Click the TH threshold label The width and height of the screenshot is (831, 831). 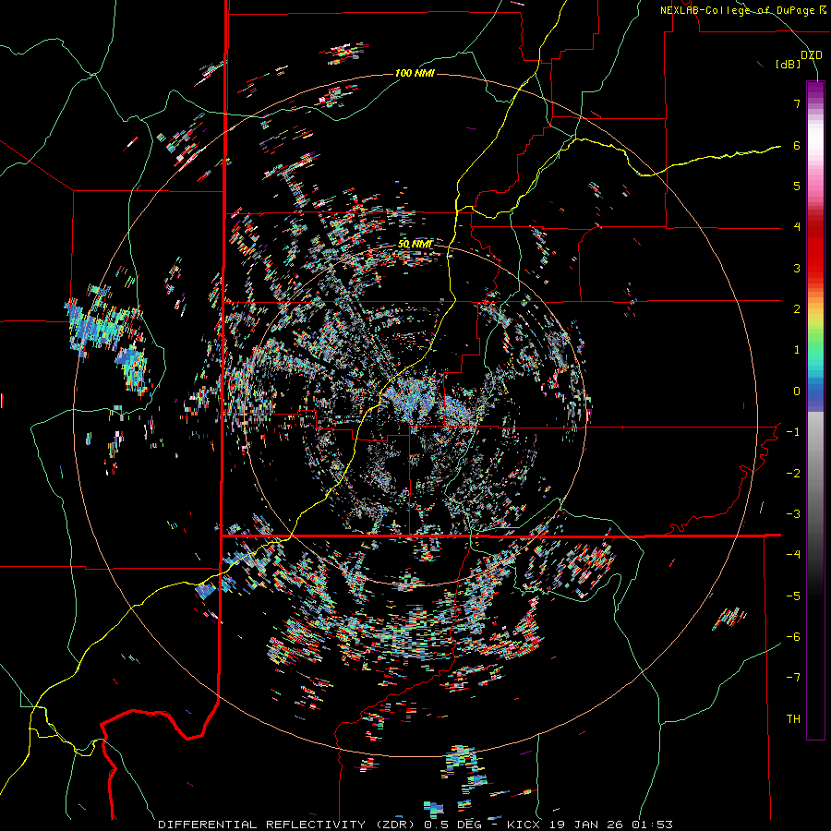(x=793, y=719)
